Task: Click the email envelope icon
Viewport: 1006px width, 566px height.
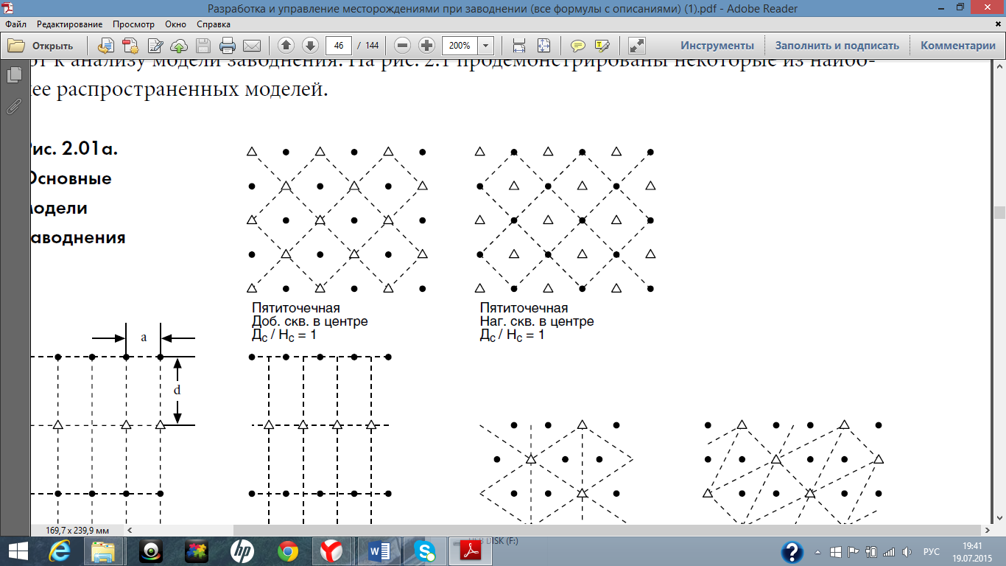Action: pyautogui.click(x=252, y=46)
